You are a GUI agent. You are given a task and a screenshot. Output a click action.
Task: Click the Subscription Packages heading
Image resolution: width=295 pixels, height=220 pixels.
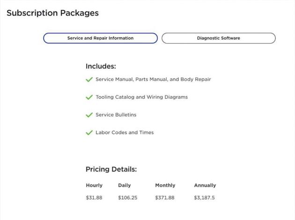coord(52,13)
